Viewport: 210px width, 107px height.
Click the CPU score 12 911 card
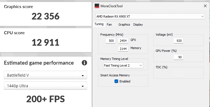(46, 40)
